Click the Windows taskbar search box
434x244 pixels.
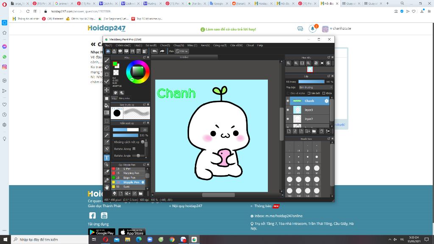point(50,240)
